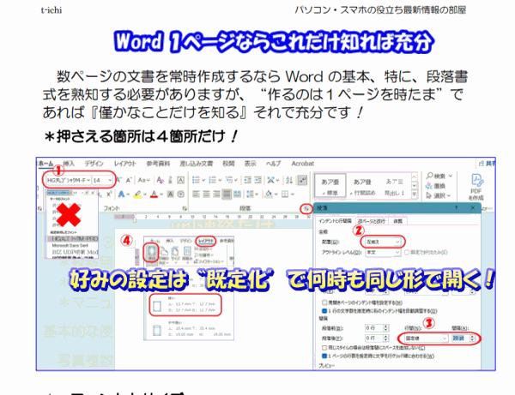
Task: Select the 標準 style
Action: [330, 186]
